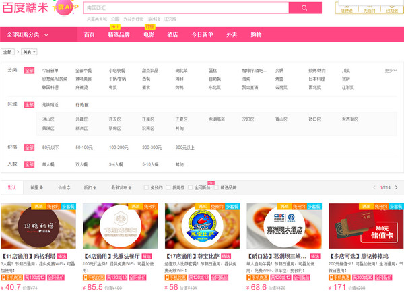The image size is (404, 293).
Task: Expand 更多 in the category filter
Action: 391,70
